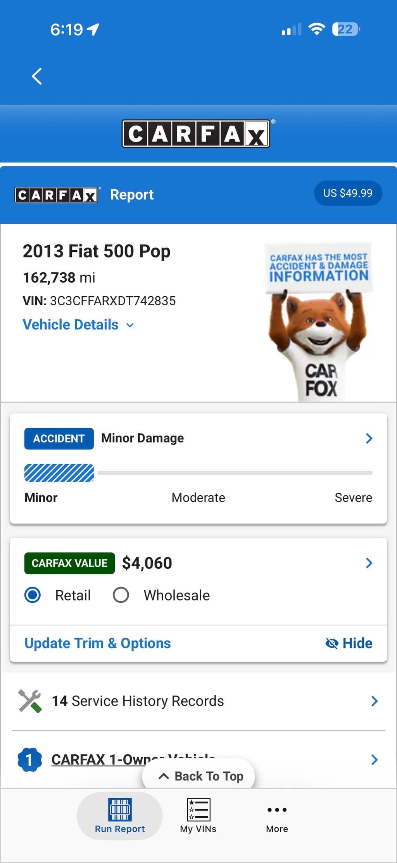Tap the CARFAX logo in header
Viewport: 397px width, 863px height.
(x=196, y=134)
